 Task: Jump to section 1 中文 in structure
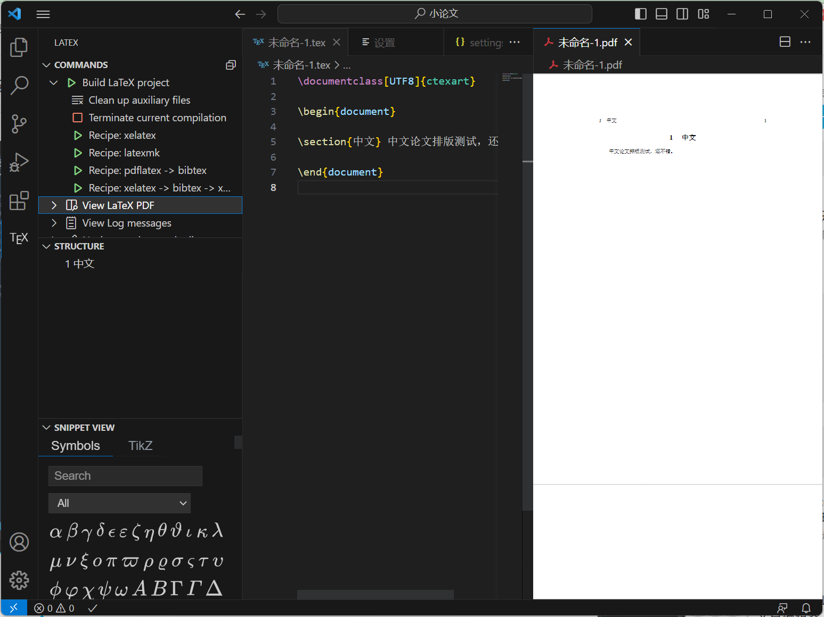click(141, 264)
